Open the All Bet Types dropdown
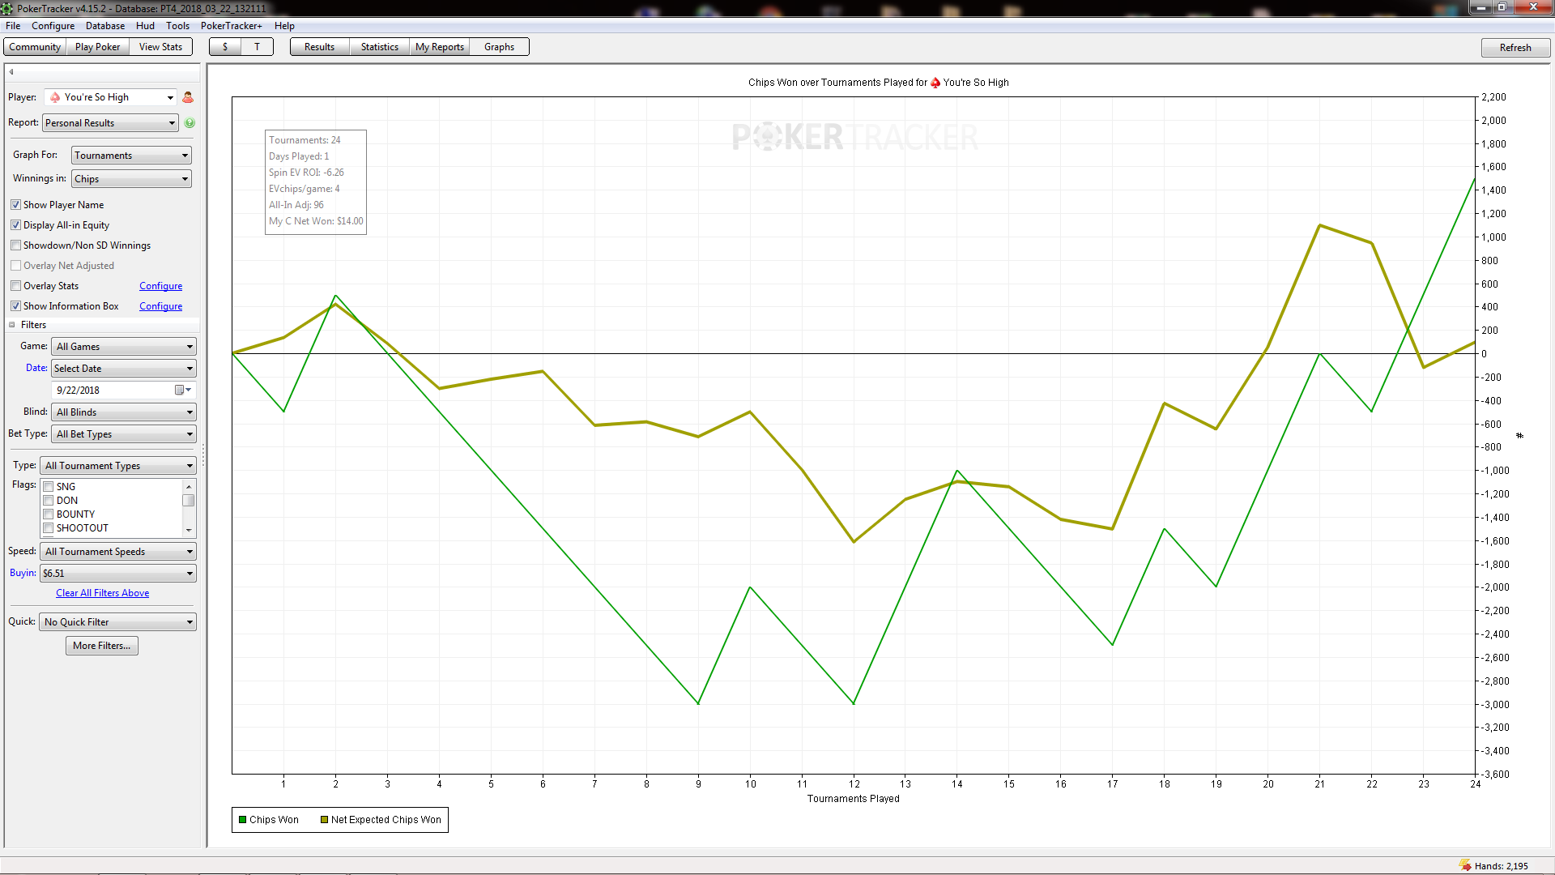The image size is (1555, 875). [x=124, y=434]
